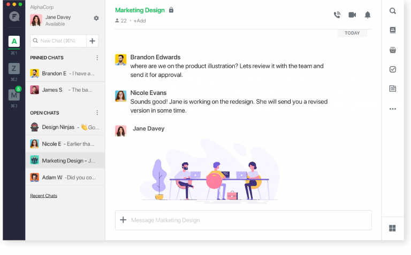Open the app grid icon at bottom right

392,228
